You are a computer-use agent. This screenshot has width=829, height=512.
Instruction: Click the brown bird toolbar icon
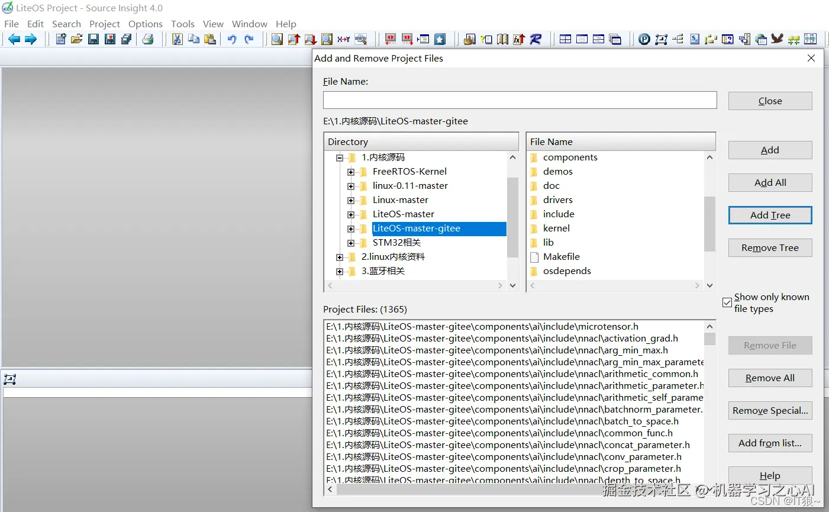777,39
